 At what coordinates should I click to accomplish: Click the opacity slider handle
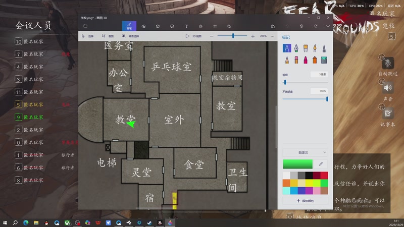pyautogui.click(x=327, y=99)
